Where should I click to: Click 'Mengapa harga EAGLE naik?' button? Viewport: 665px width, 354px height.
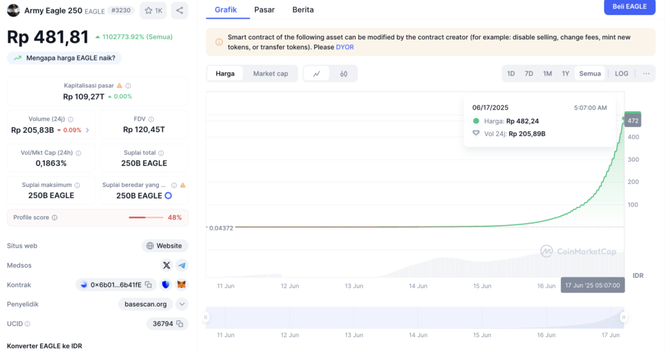[64, 58]
